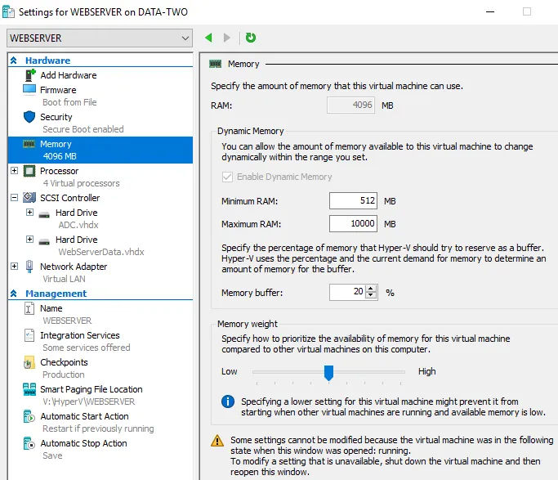Viewport: 558px width, 480px height.
Task: Click the Maximum RAM input field
Action: (353, 223)
